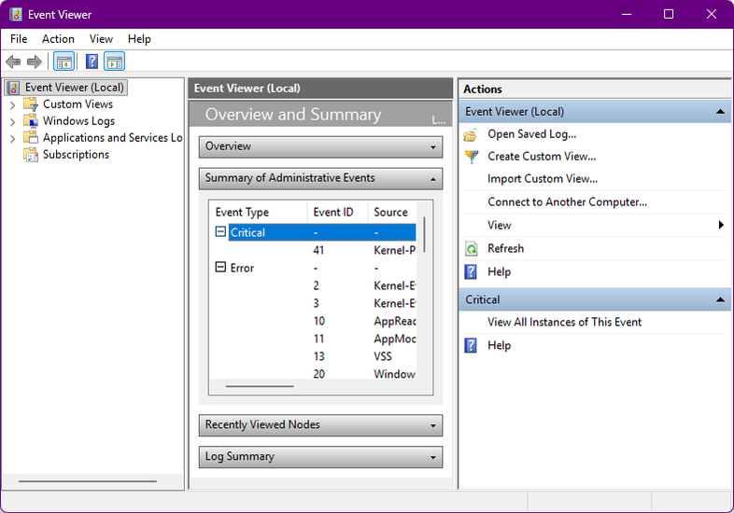
Task: Click Connect to Another Computer action
Action: [x=567, y=201]
